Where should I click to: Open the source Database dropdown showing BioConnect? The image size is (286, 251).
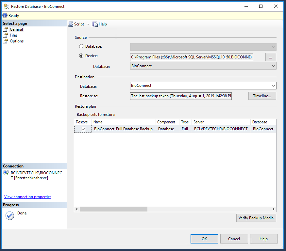coord(273,66)
